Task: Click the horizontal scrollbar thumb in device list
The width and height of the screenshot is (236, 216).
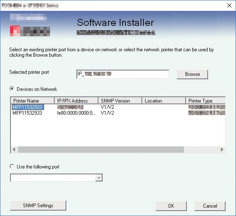Action: point(101,149)
